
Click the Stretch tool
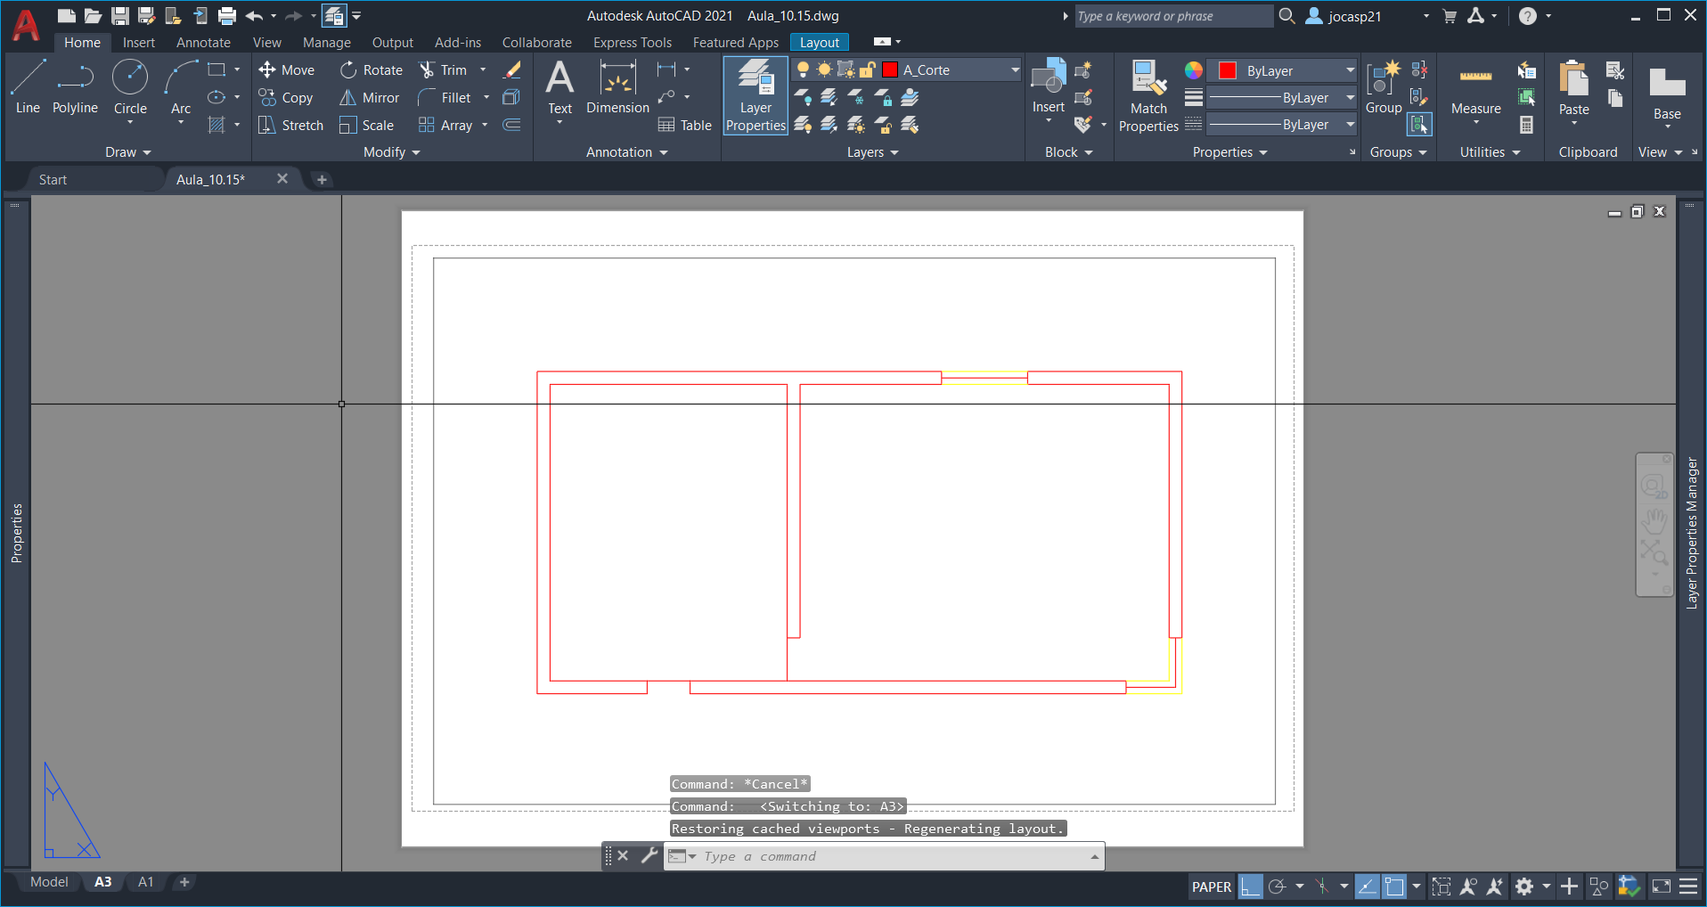click(290, 125)
